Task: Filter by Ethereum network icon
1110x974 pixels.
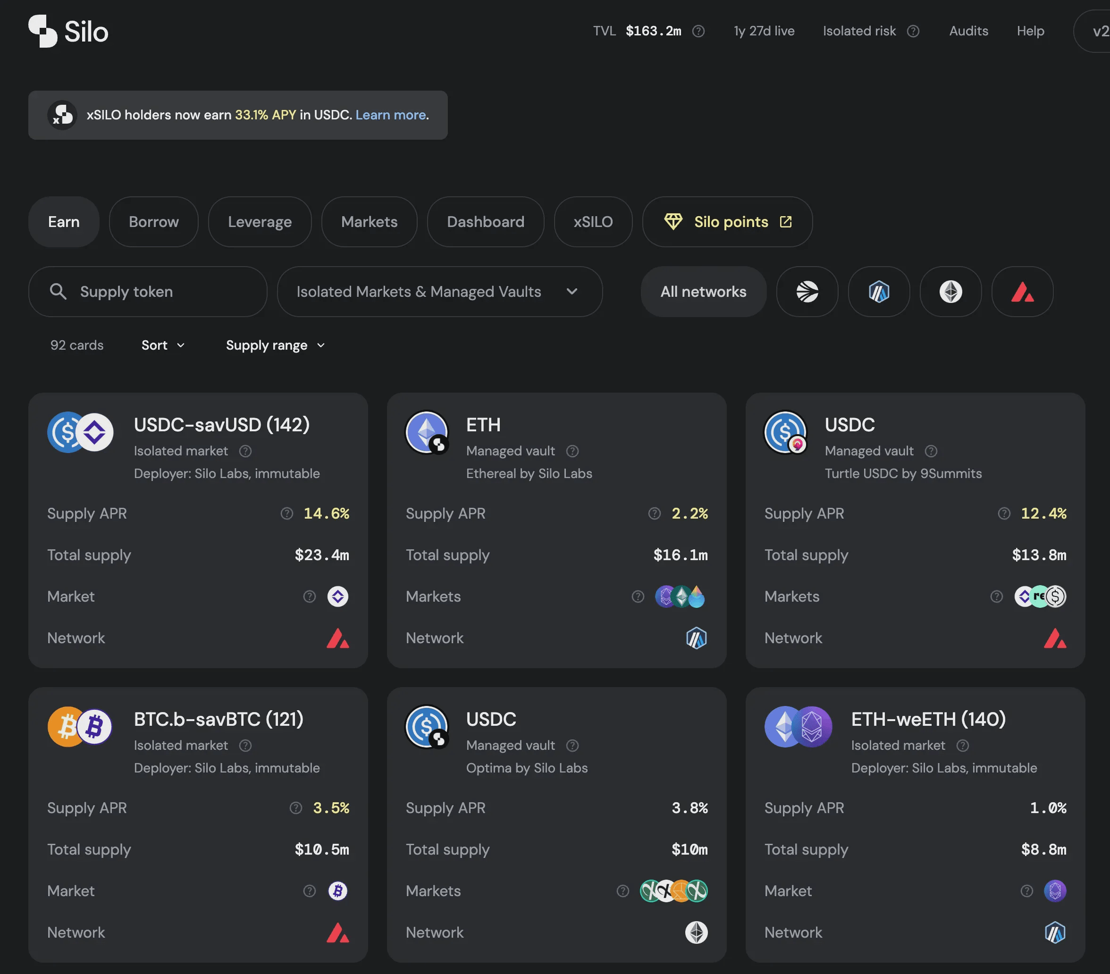Action: 950,292
